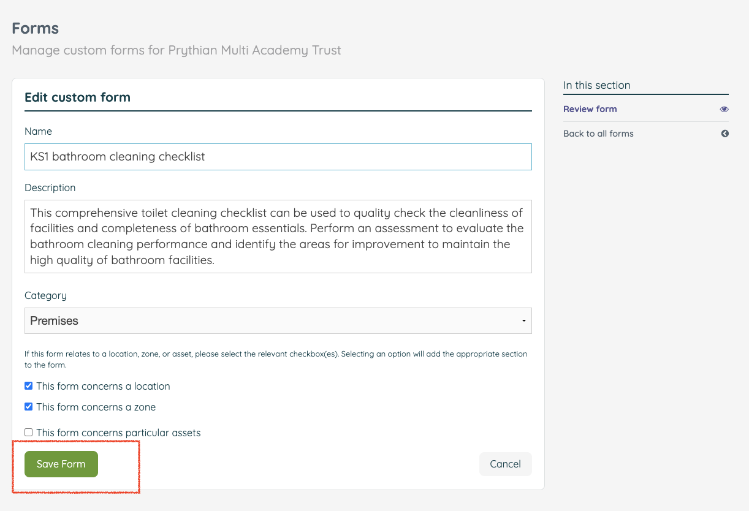
Task: Click the eye icon beside Review form
Action: [x=724, y=109]
